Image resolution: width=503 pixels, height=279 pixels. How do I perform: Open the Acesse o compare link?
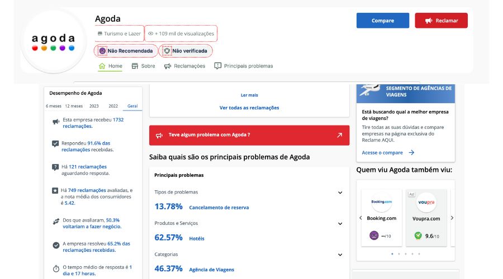click(x=382, y=153)
